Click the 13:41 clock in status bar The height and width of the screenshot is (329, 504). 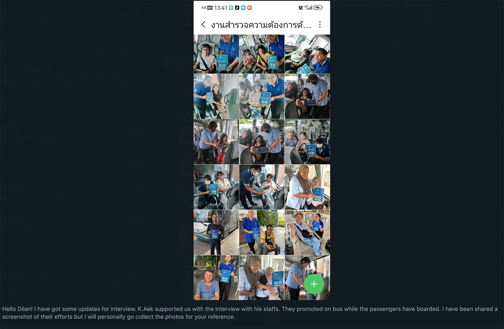221,7
